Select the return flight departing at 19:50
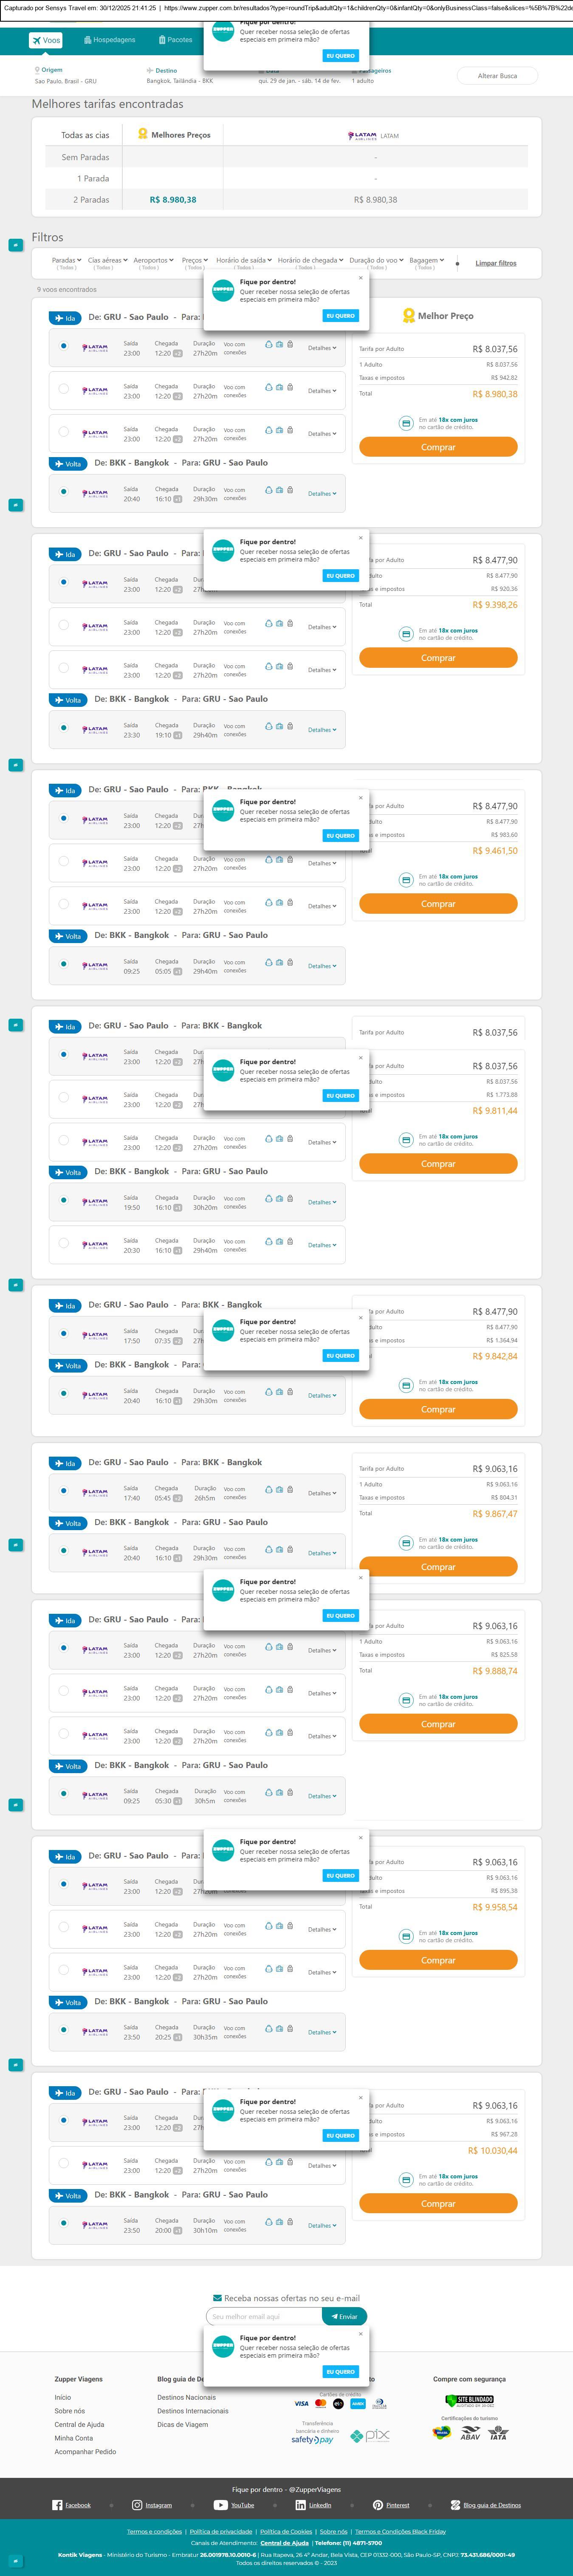This screenshot has width=573, height=2576. tap(63, 1201)
